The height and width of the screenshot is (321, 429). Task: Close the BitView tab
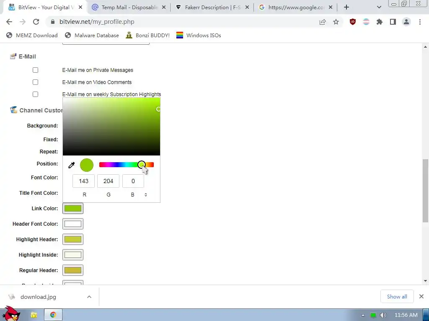point(80,8)
